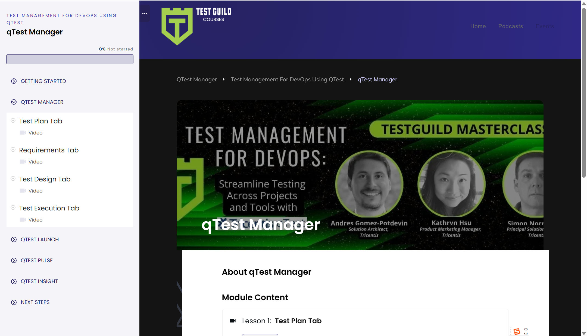587x336 pixels.
Task: Toggle completion circle for Test Plan Tab
Action: coord(13,121)
